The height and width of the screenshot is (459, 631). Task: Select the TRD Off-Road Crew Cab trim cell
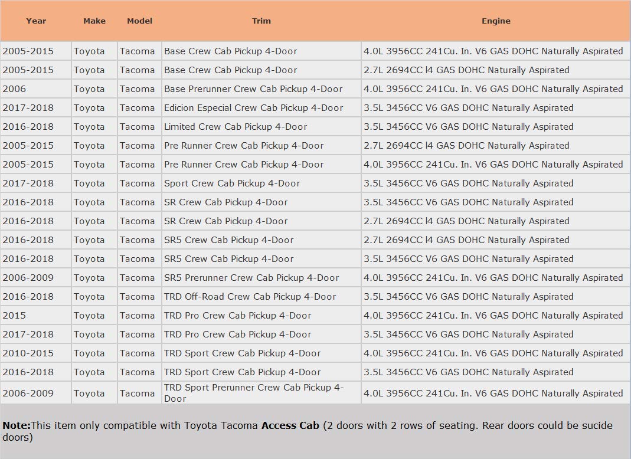pos(261,297)
